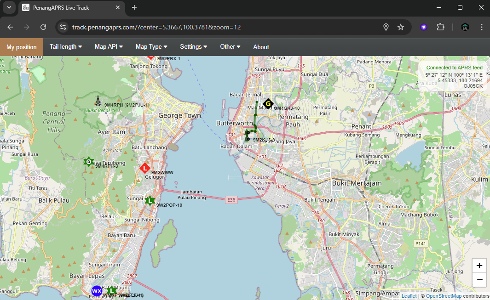The image size is (490, 300).
Task: Open a new browser tab
Action: point(134,7)
